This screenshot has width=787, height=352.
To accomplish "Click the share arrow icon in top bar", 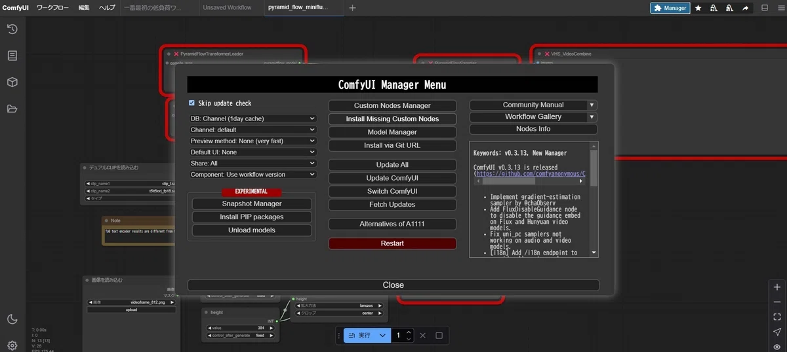I will [745, 8].
